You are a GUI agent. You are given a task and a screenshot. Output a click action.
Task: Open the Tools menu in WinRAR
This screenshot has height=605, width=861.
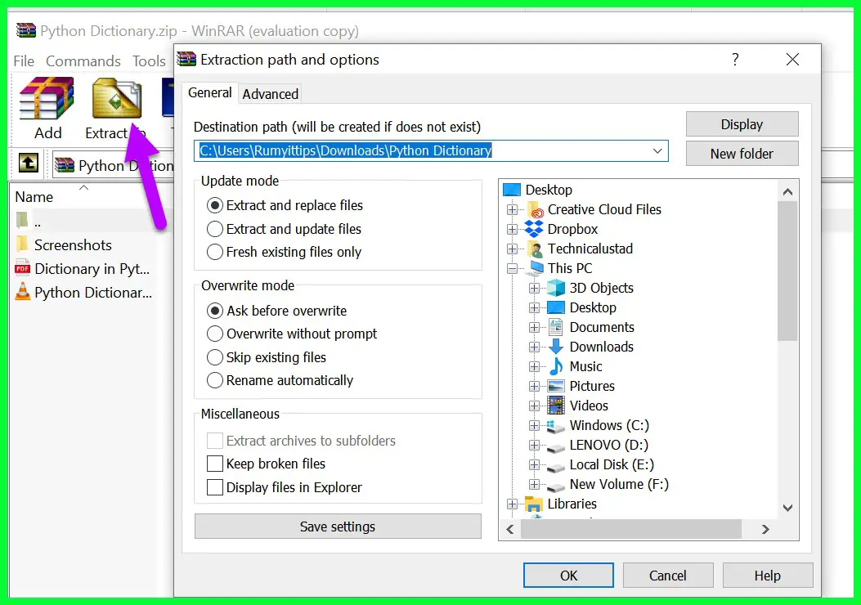tap(149, 61)
